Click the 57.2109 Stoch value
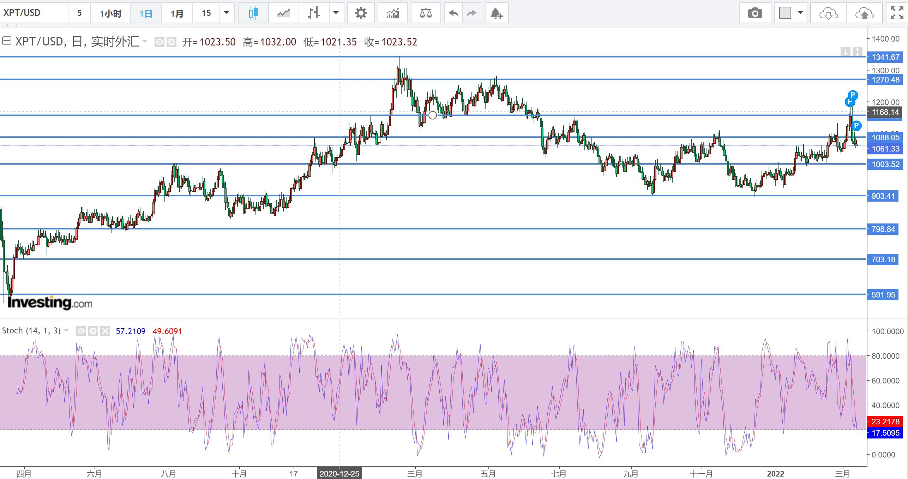Image resolution: width=908 pixels, height=479 pixels. (131, 331)
